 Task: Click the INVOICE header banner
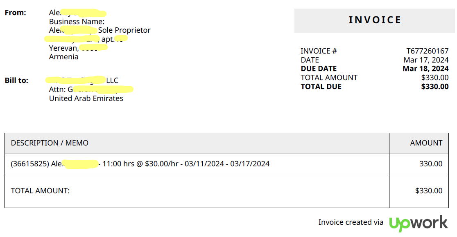(375, 20)
